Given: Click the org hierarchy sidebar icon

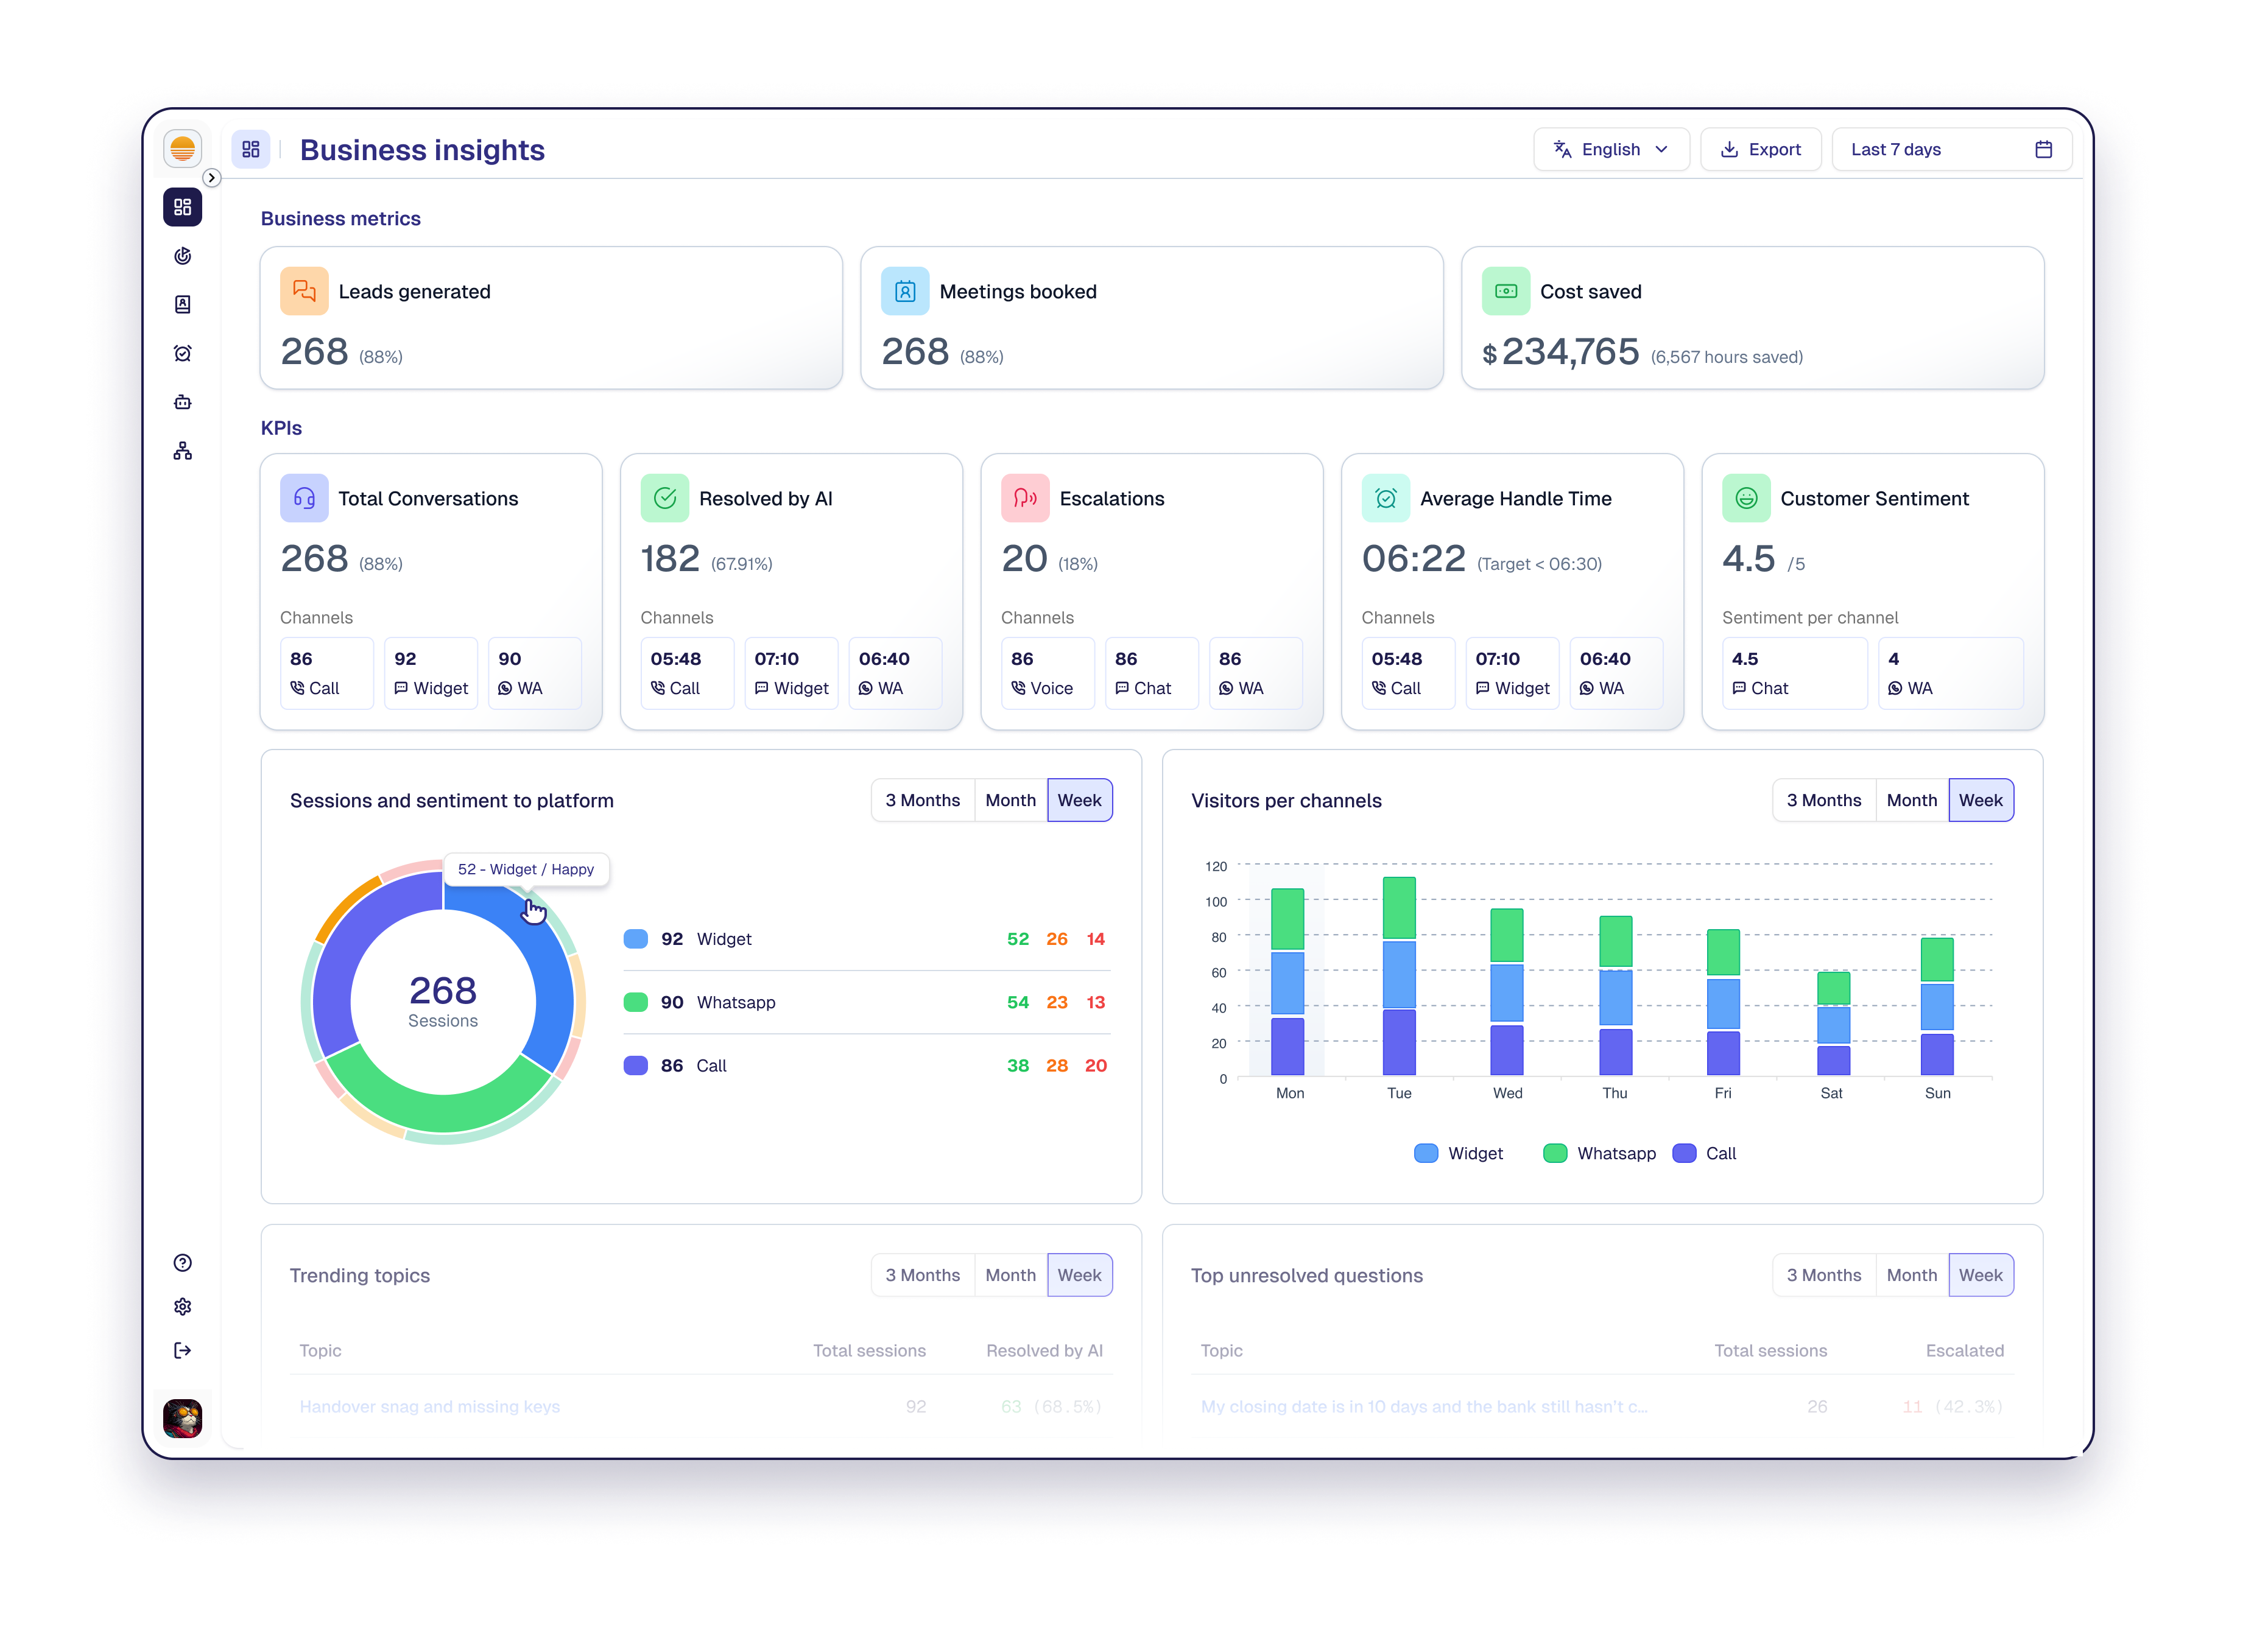Looking at the screenshot, I should [x=182, y=451].
